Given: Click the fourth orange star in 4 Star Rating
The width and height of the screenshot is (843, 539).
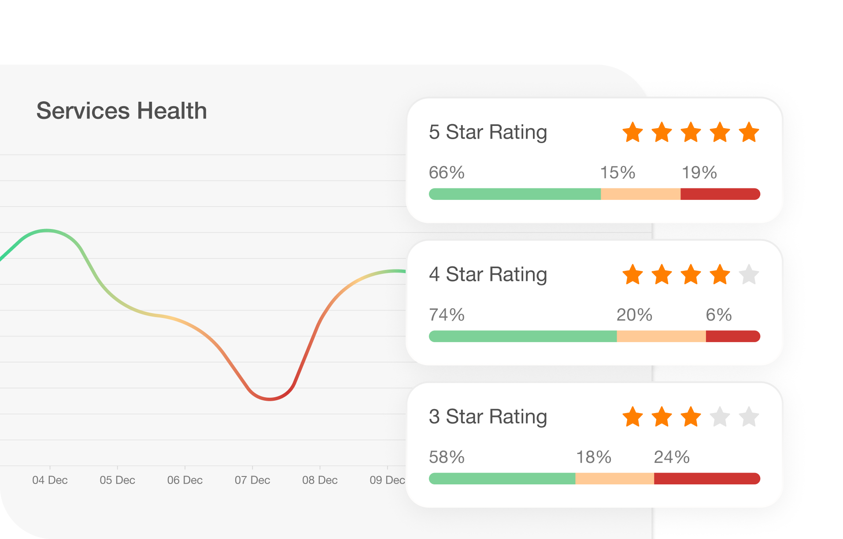Looking at the screenshot, I should point(720,275).
